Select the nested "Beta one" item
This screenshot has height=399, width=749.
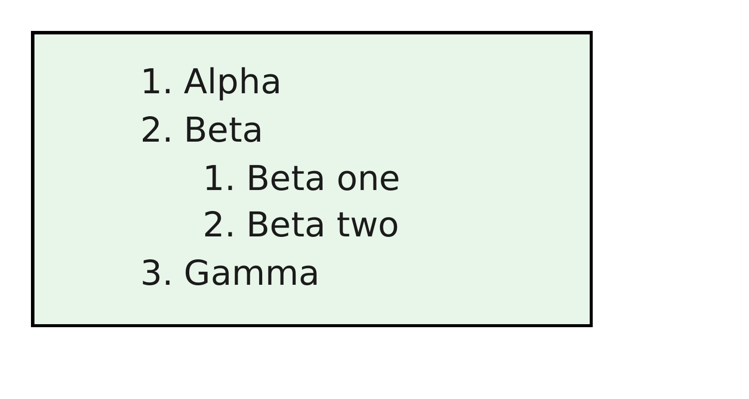click(x=323, y=178)
